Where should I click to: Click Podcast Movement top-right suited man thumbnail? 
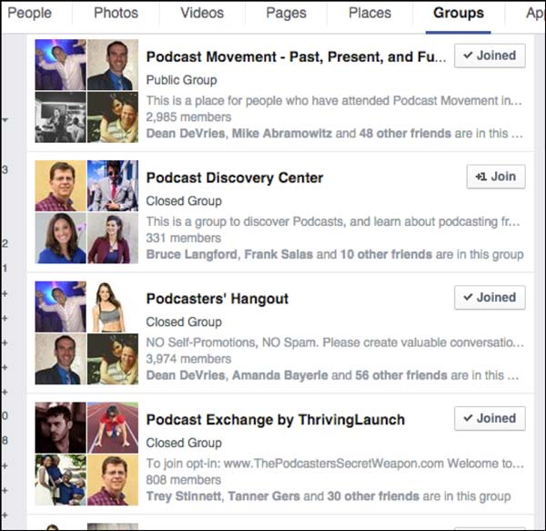coord(113,65)
